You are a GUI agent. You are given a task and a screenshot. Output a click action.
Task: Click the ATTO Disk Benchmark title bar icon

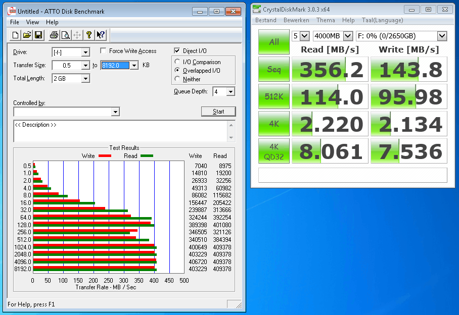[x=11, y=10]
